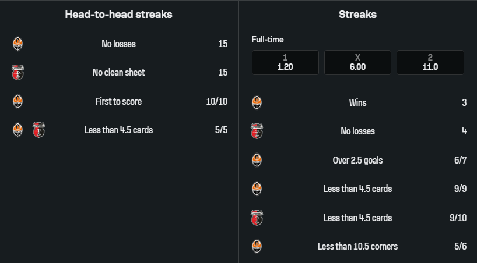
Task: Click the 10/10 first to score value
Action: [x=216, y=102]
